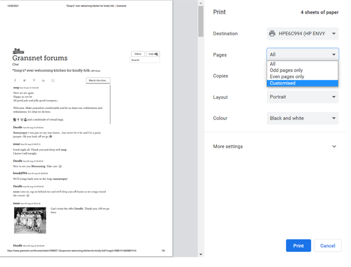Click the search magnifier icon in preview
The height and width of the screenshot is (267, 351).
point(156,54)
